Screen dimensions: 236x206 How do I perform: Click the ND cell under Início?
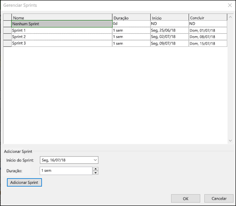tap(170, 24)
